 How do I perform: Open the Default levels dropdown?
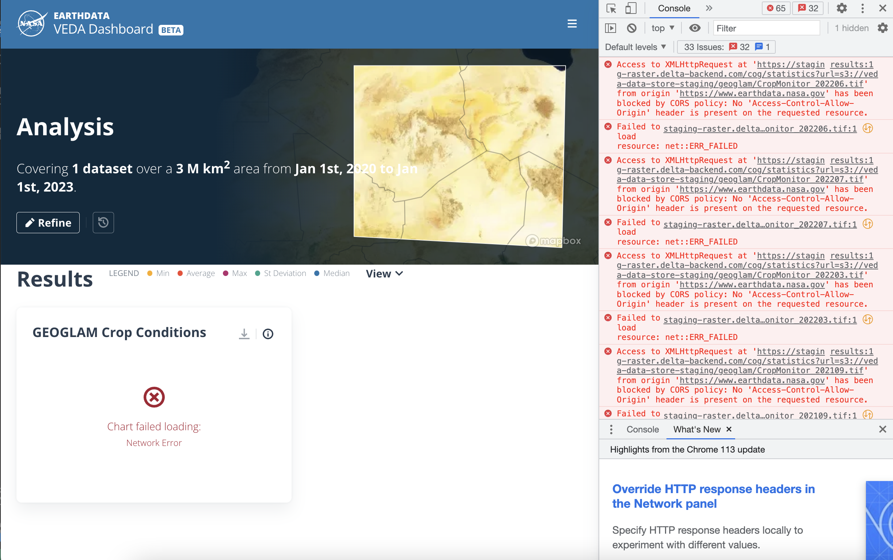[635, 47]
